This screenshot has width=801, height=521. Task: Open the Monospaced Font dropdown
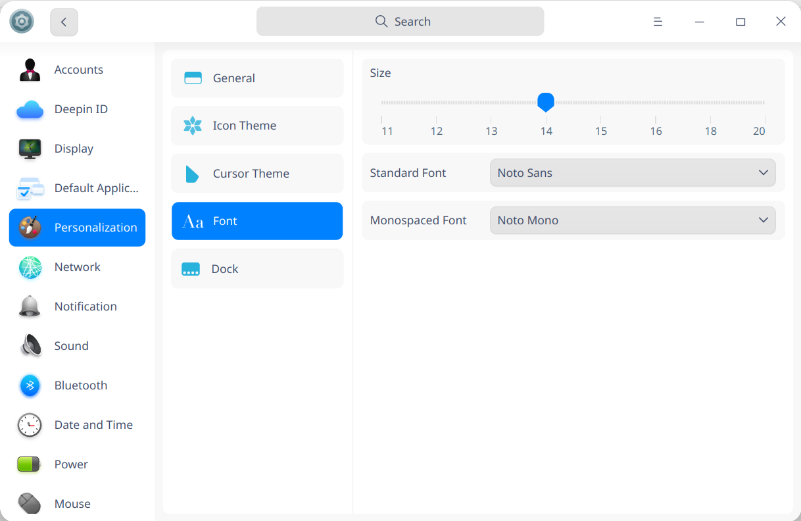633,220
